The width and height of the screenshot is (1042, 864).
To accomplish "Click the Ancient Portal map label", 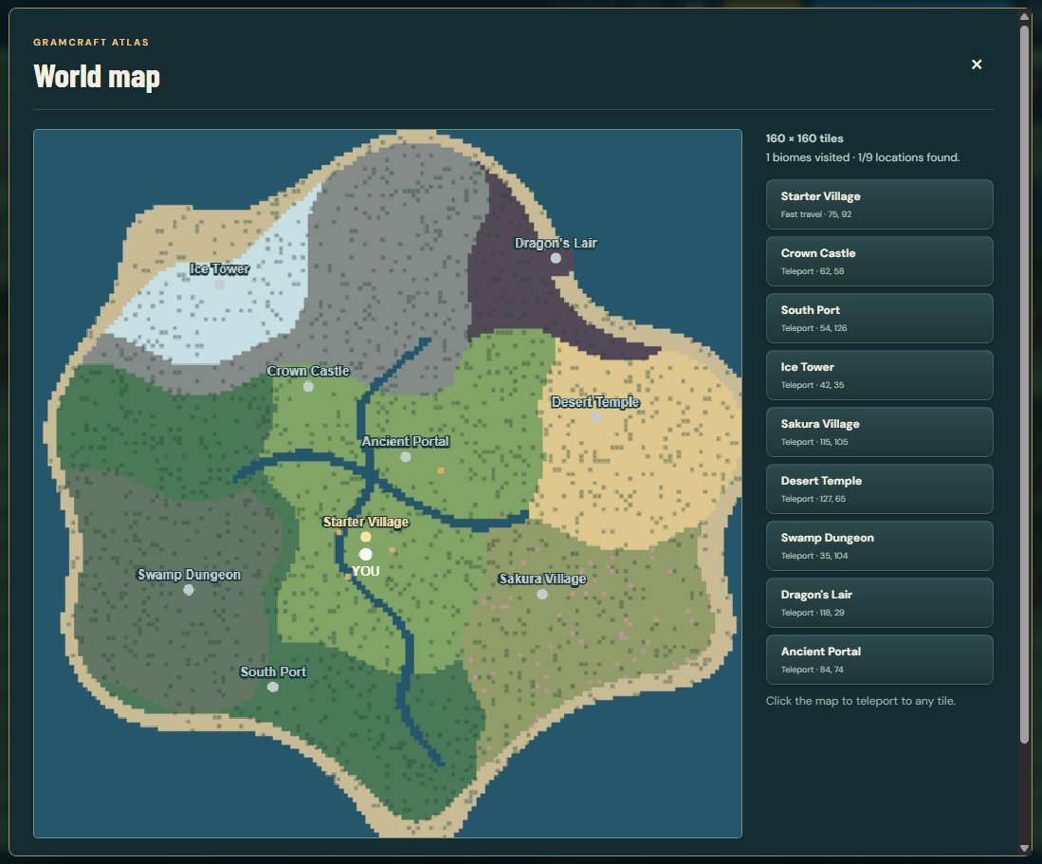I will pyautogui.click(x=406, y=441).
